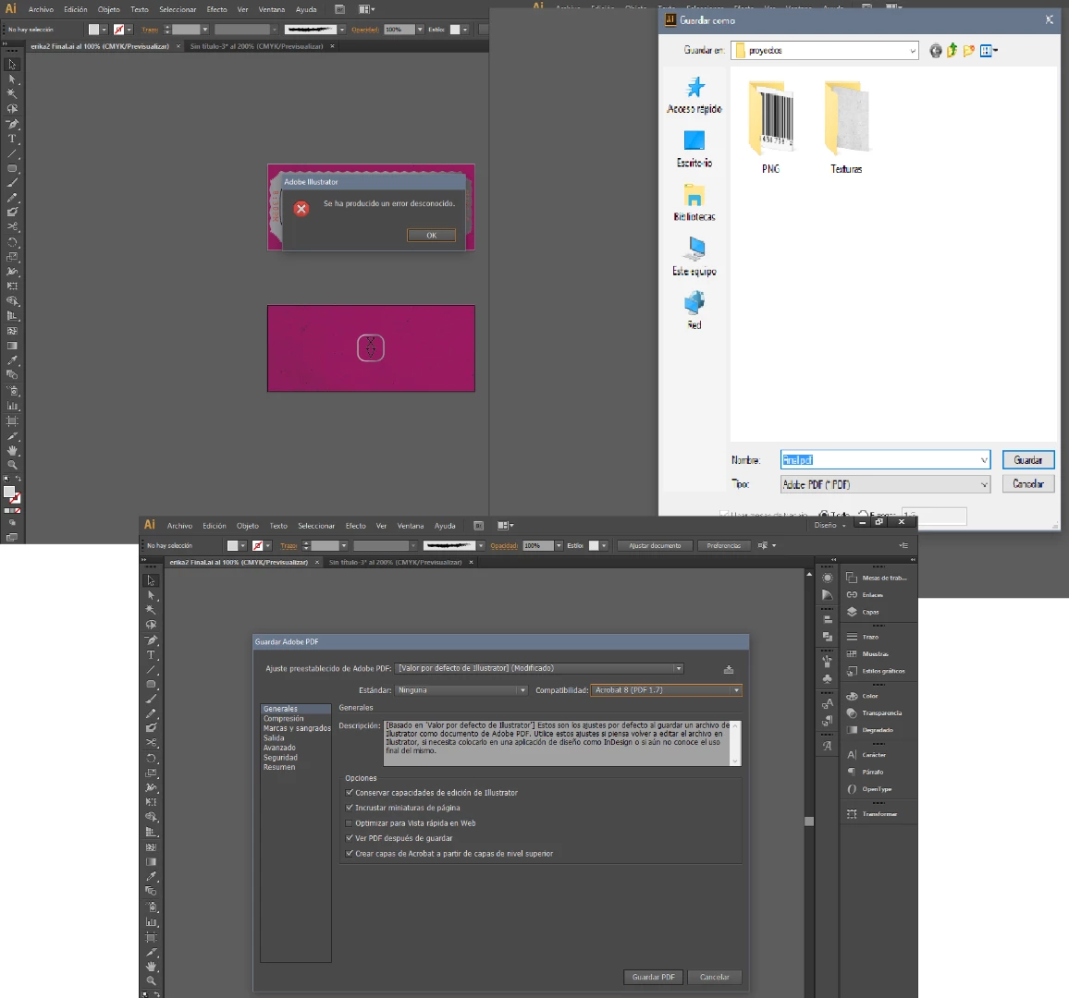
Task: Enable Optimizar para Vista rápida en Web
Action: coord(350,823)
